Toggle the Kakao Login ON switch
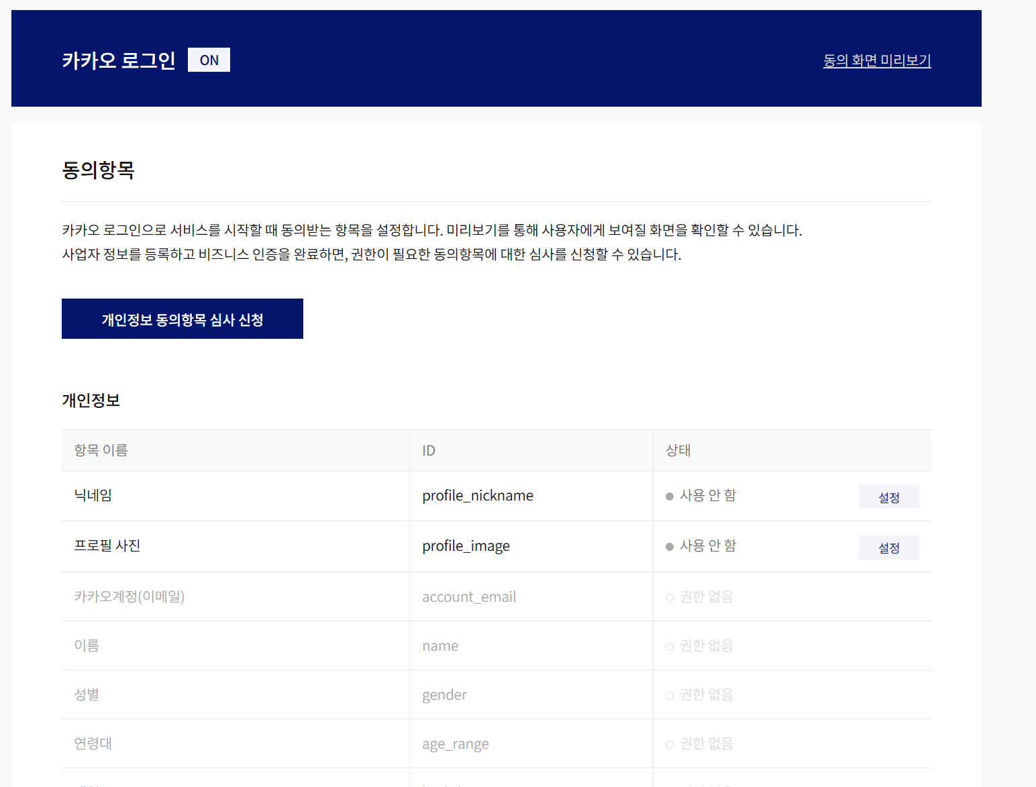 point(209,60)
